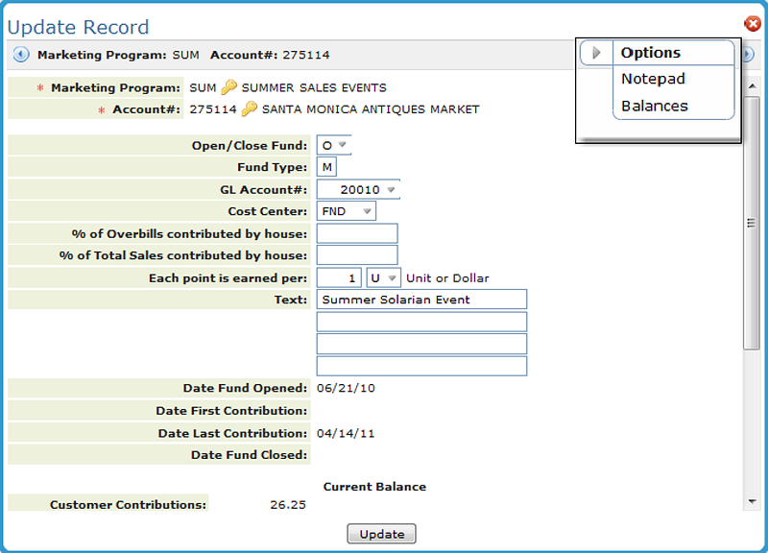This screenshot has width=768, height=553.
Task: Click the key icon beside Marketing Program SUM
Action: pyautogui.click(x=228, y=87)
